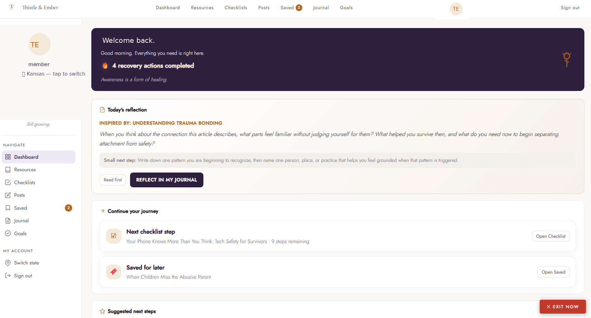
Task: Click the thistle emblem in welcome banner
Action: click(567, 59)
